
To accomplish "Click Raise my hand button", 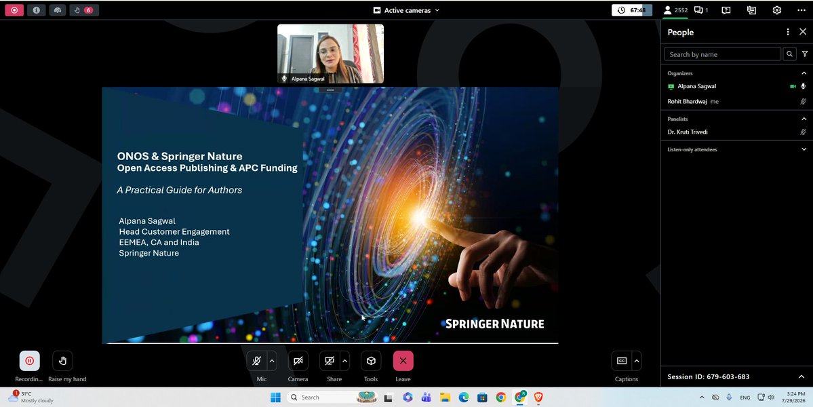I will point(63,361).
